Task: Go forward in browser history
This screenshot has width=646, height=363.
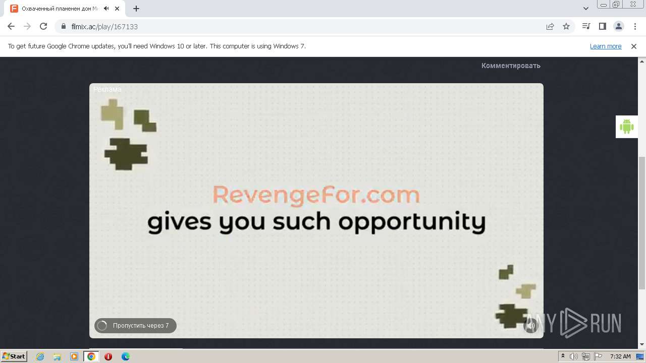Action: (27, 26)
